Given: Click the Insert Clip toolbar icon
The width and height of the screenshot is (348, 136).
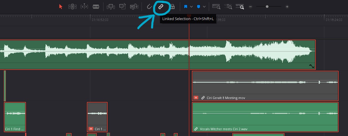Looking at the screenshot, I should [x=111, y=7].
